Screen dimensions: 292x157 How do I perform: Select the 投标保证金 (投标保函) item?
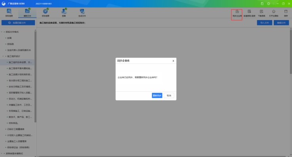[18, 148]
